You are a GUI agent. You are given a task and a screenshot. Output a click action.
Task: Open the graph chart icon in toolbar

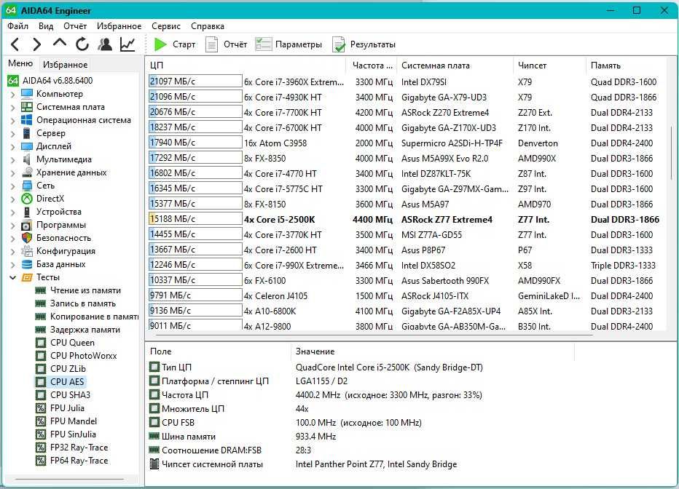127,44
